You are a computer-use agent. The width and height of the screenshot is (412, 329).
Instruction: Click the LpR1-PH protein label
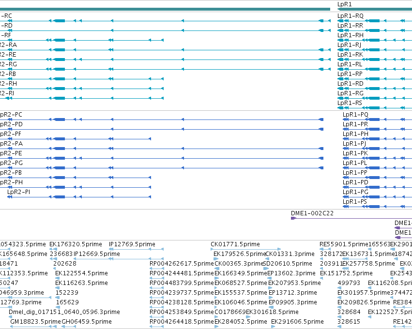pos(355,134)
